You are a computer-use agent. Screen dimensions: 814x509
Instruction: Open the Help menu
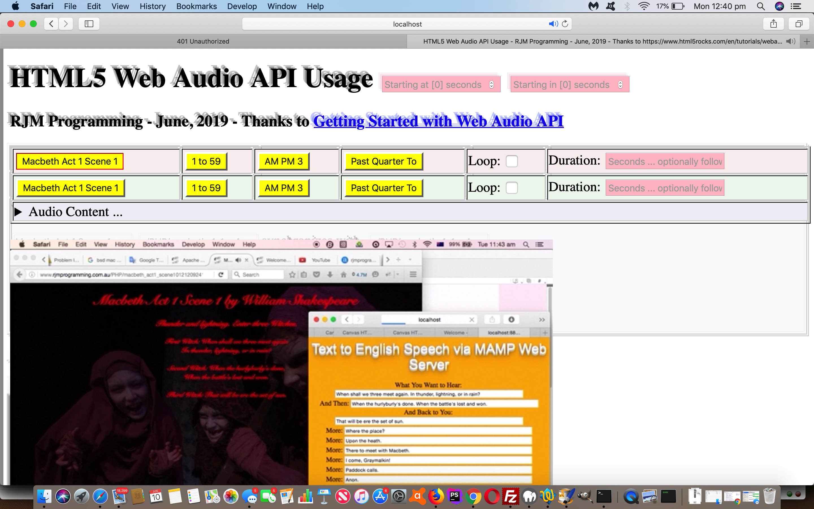click(315, 7)
